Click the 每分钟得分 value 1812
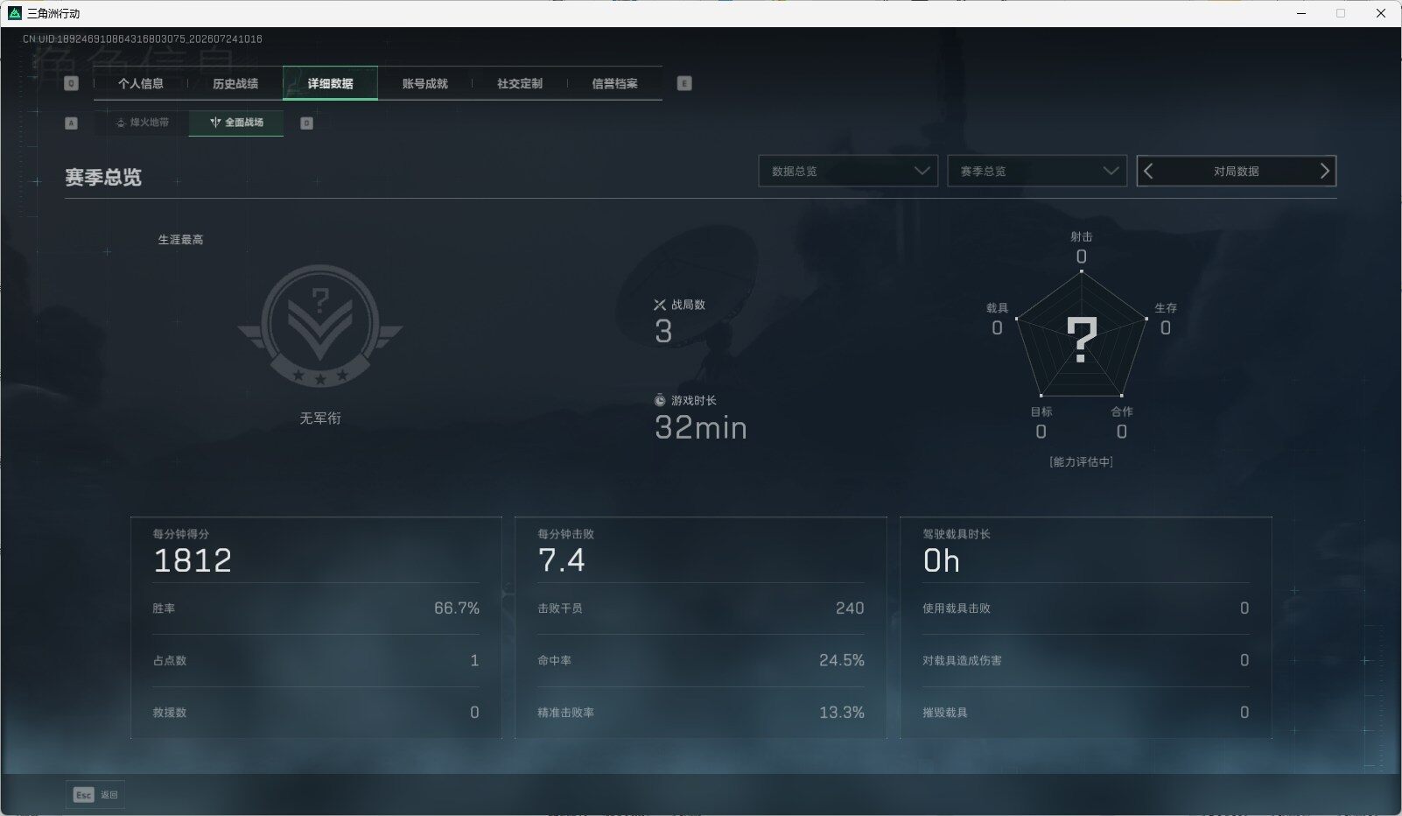Screen dimensions: 1402x816 tap(193, 560)
